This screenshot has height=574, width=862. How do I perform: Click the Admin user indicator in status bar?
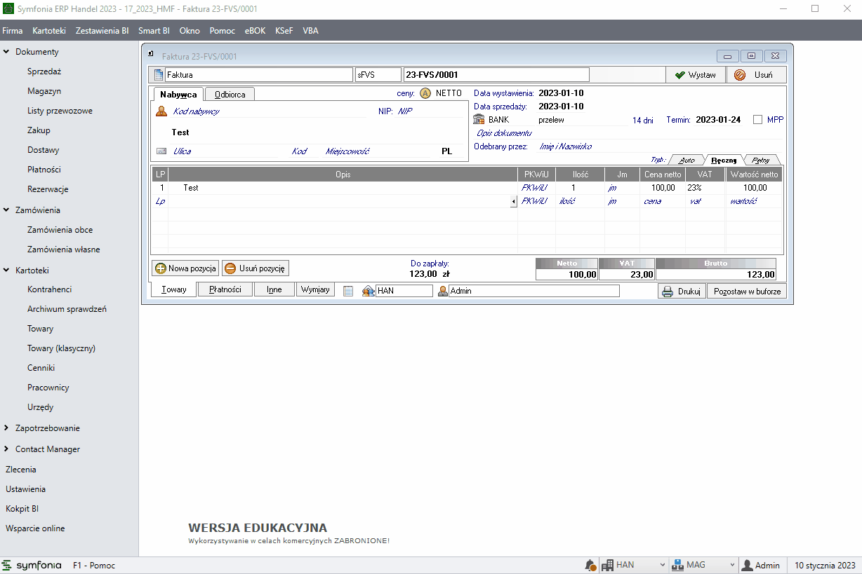point(762,566)
